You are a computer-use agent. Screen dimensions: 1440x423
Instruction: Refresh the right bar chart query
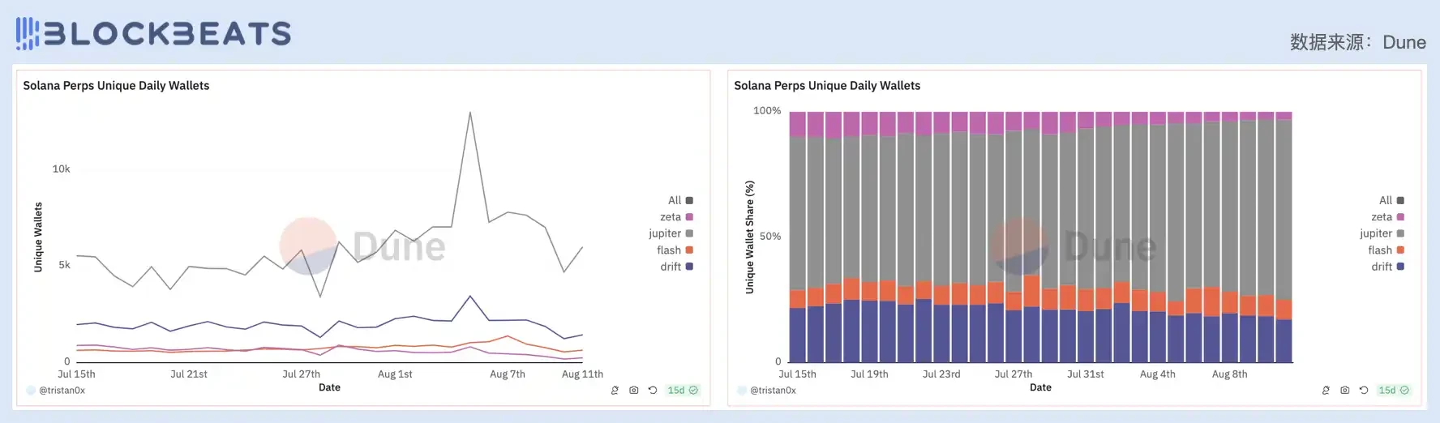(1364, 390)
